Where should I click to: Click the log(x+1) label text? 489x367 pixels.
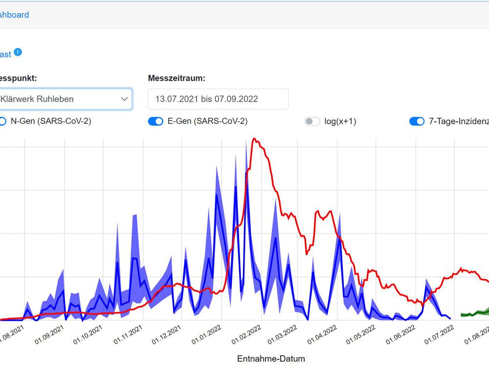point(340,121)
